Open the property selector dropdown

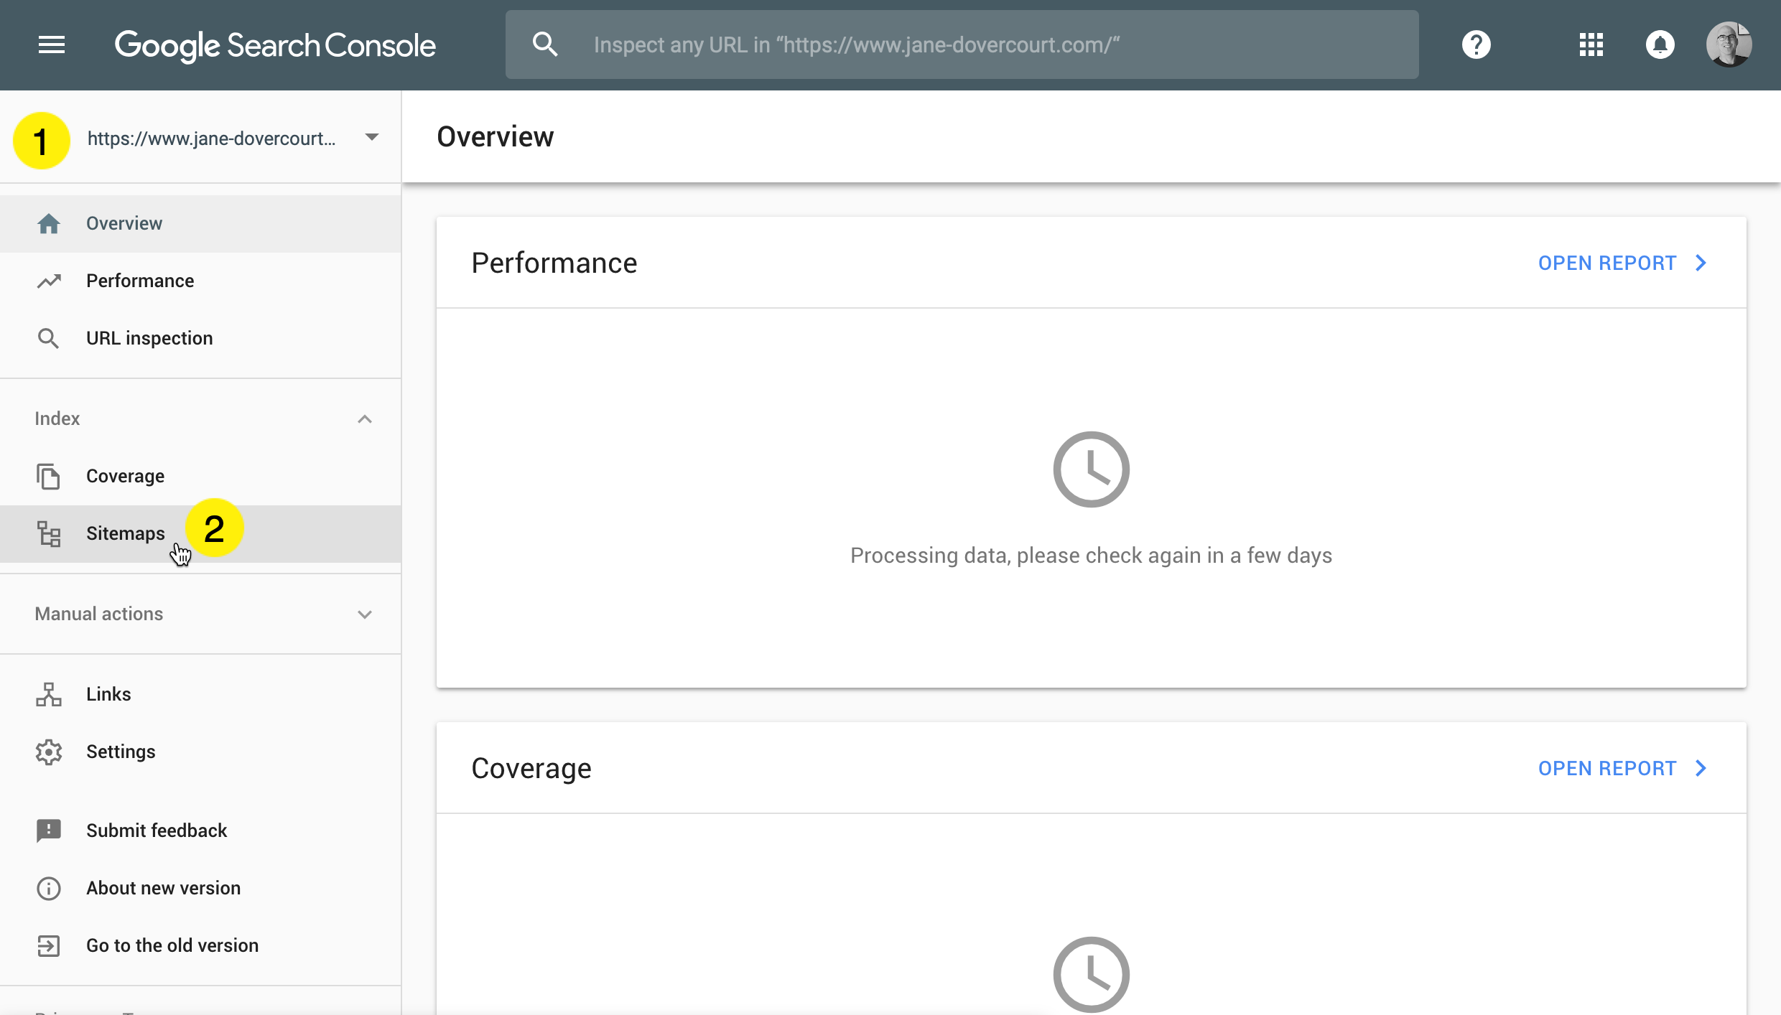[x=371, y=138]
